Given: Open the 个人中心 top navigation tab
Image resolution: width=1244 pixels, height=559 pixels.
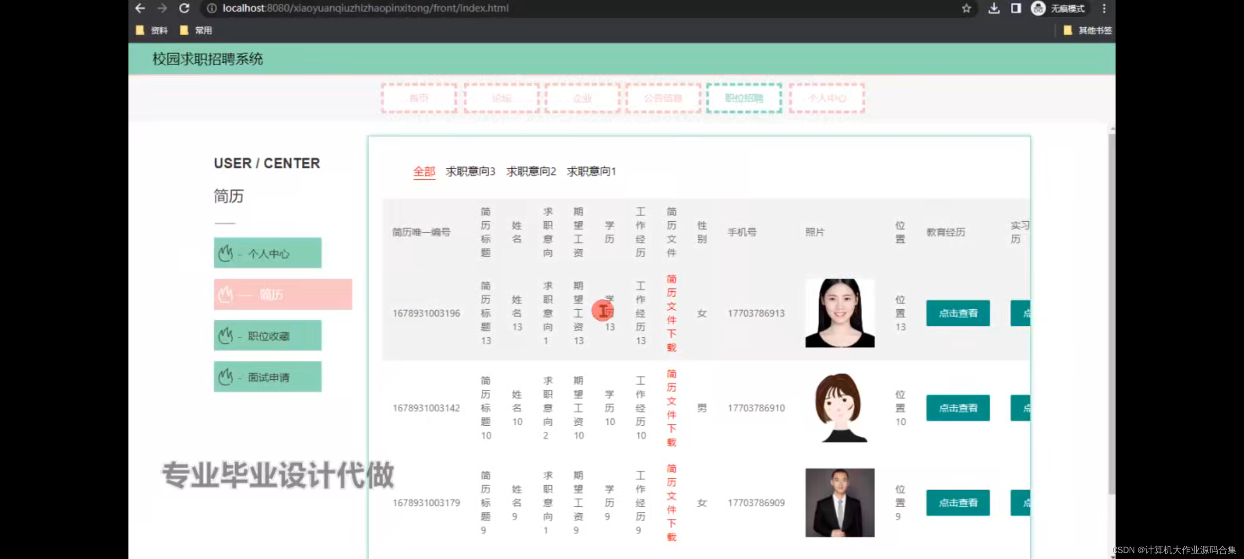Looking at the screenshot, I should point(827,98).
